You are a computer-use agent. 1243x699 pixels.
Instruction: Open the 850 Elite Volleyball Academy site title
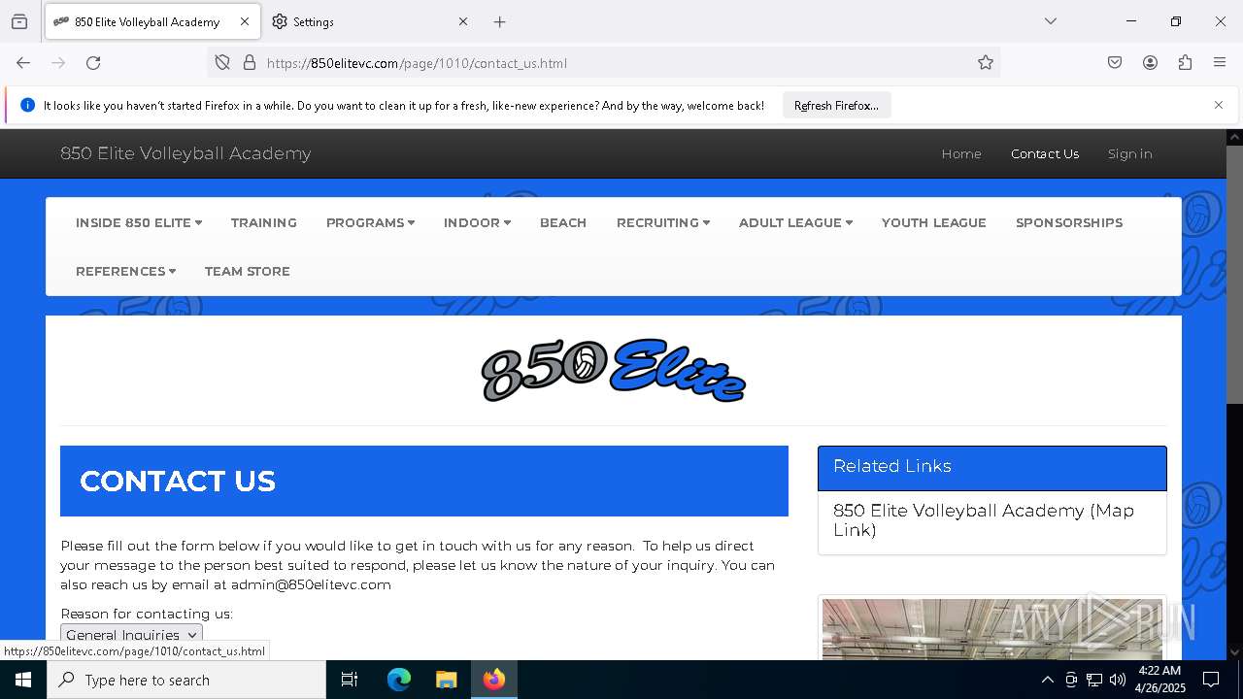coord(185,153)
